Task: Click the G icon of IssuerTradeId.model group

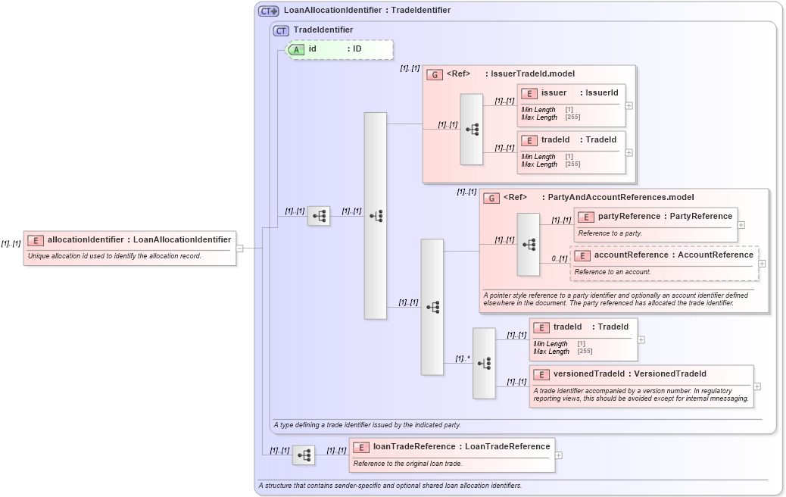Action: [x=434, y=74]
